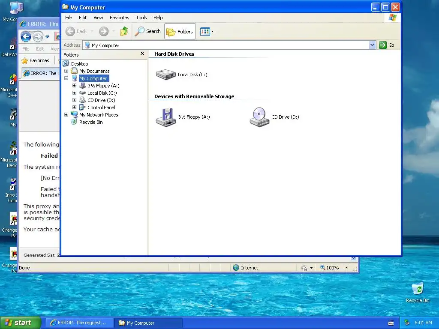
Task: Click the Search magnifier in My Computer toolbar
Action: click(x=147, y=31)
